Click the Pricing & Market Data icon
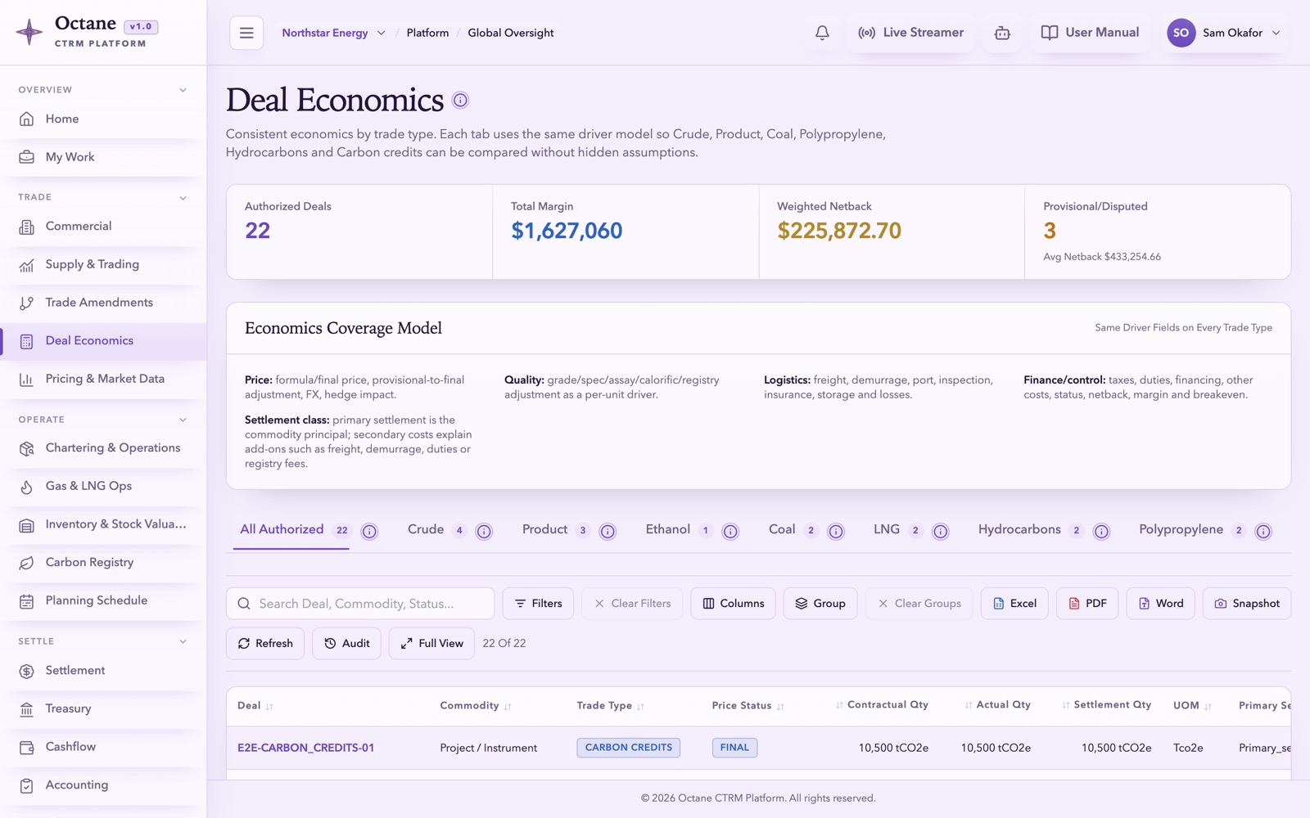Screen dimensions: 1310x818 point(27,379)
